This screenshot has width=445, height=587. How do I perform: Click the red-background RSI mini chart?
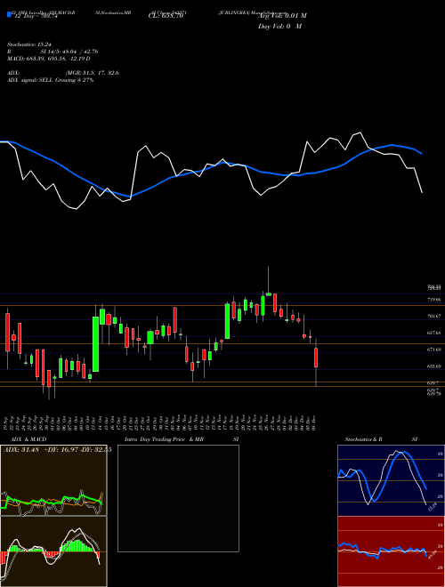(x=391, y=551)
